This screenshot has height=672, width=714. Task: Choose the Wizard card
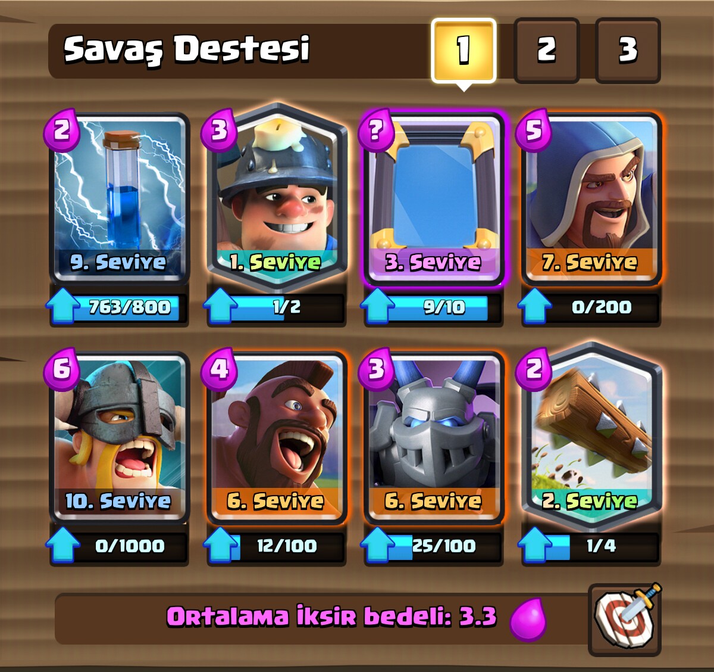point(591,198)
